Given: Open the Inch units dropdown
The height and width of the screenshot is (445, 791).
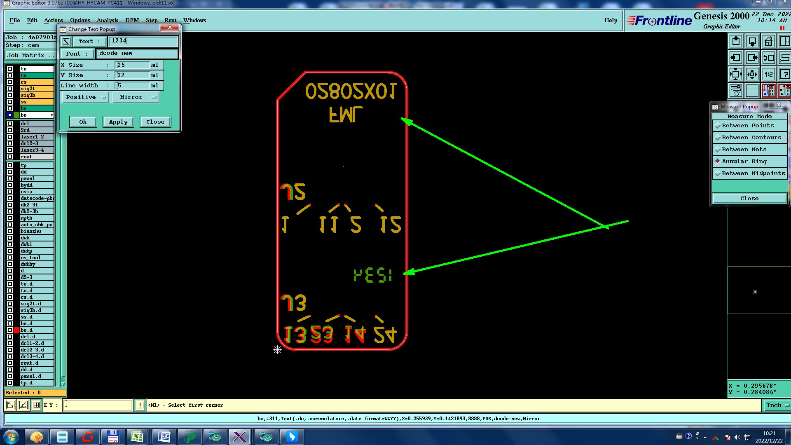Looking at the screenshot, I should [777, 405].
